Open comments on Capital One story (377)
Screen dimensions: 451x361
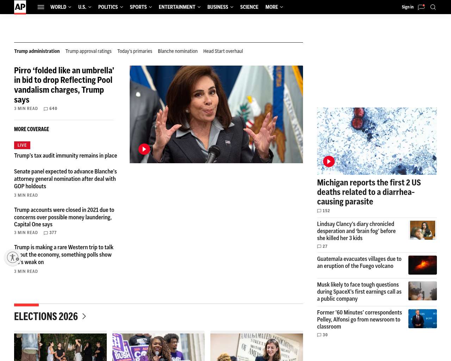50,233
